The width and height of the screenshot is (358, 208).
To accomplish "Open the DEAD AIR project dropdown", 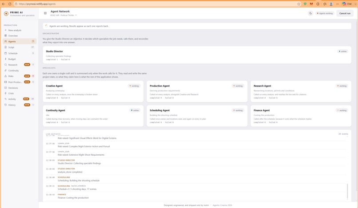I will click(64, 15).
